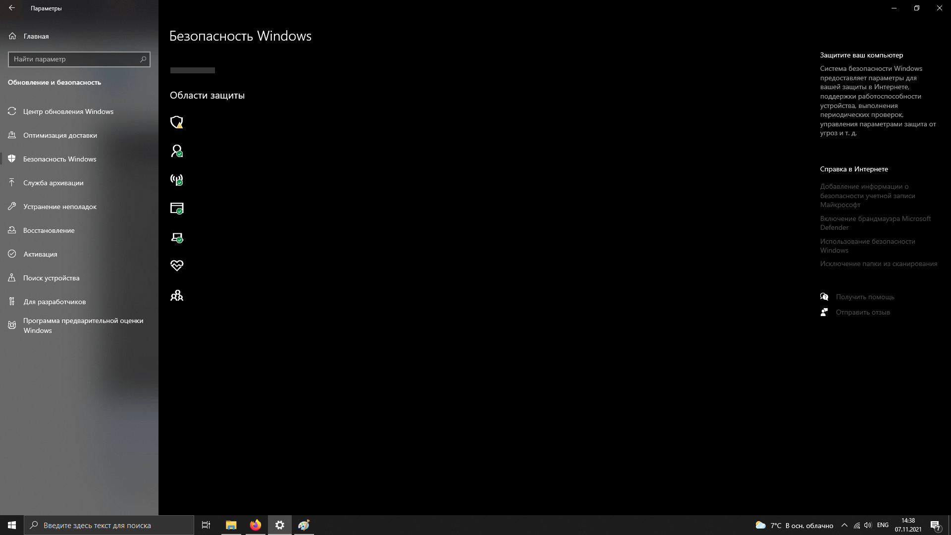Open Для разработчиков section

click(79, 302)
